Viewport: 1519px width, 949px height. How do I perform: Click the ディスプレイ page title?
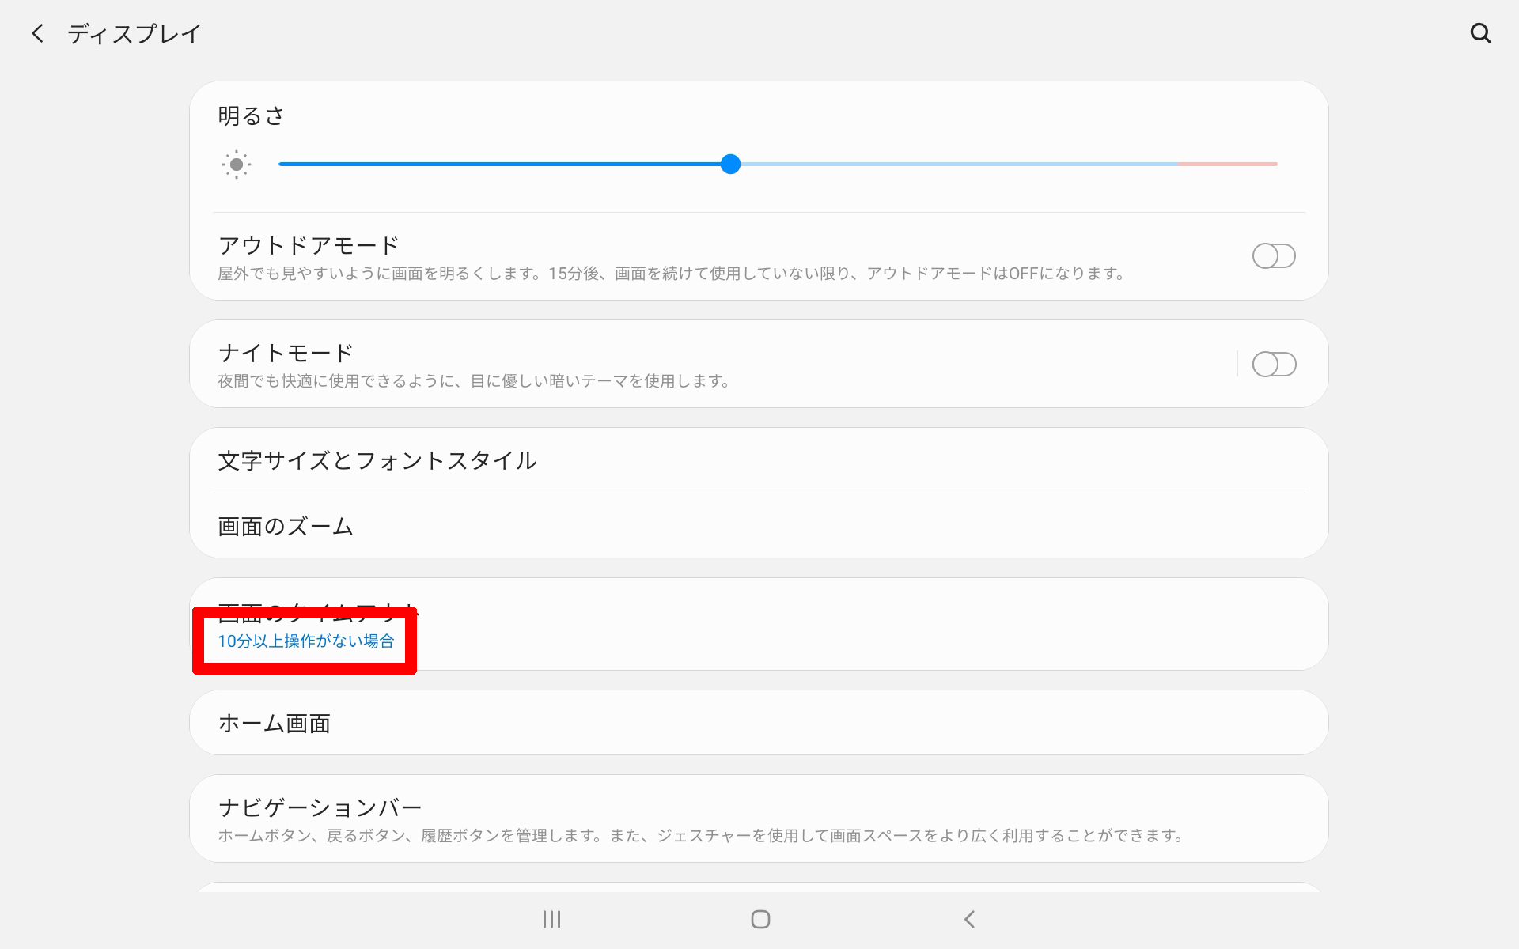(134, 34)
